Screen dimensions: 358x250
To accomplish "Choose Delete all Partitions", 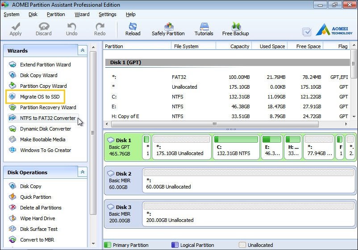I will tap(41, 208).
